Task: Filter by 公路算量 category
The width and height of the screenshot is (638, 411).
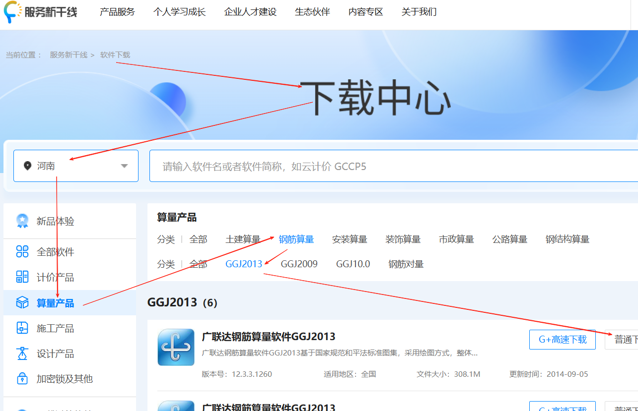Action: pyautogui.click(x=510, y=239)
